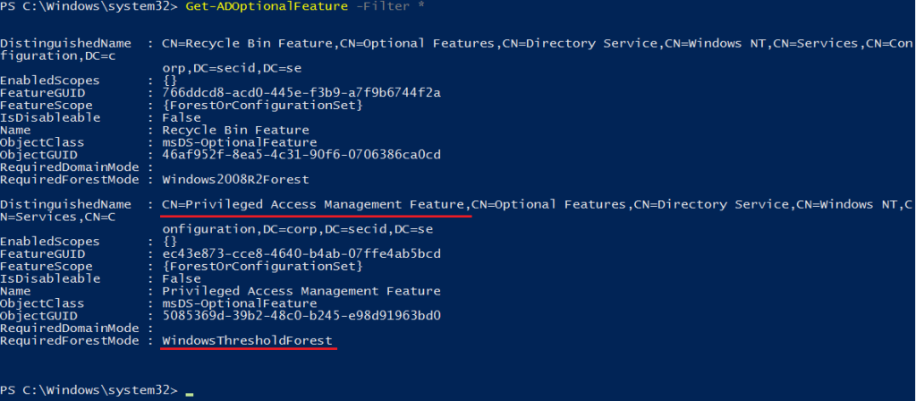
Task: Click the first IsDisableable False value
Action: [182, 117]
